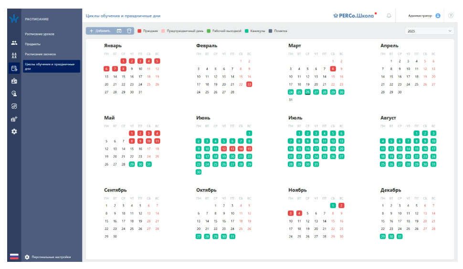463x269 pixels.
Task: Open the ID badge section icon
Action: point(14,81)
